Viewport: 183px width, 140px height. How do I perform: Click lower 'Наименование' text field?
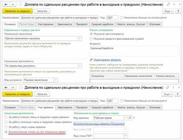(59, 101)
